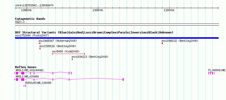Viewport: 226px width, 100px height.
Task: Click the right arrowhead of the ruler
Action: [218, 8]
